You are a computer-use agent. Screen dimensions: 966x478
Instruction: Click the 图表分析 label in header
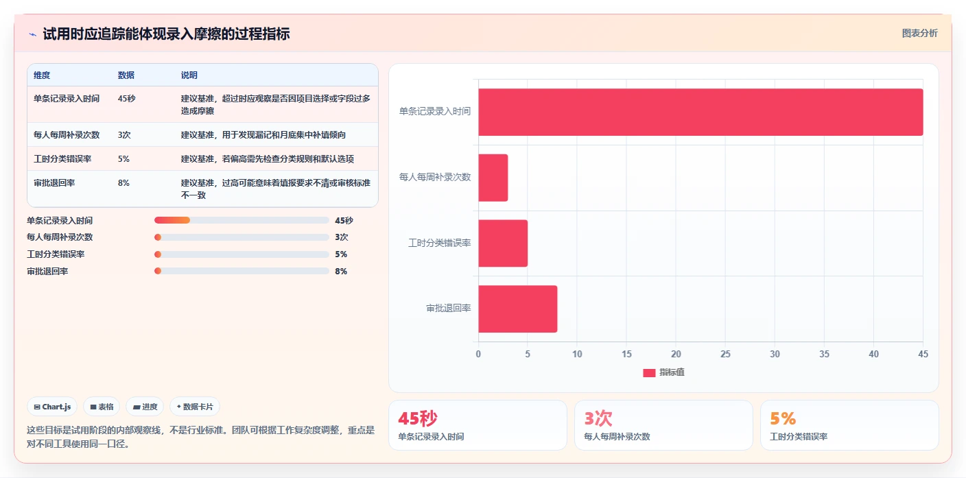(919, 33)
